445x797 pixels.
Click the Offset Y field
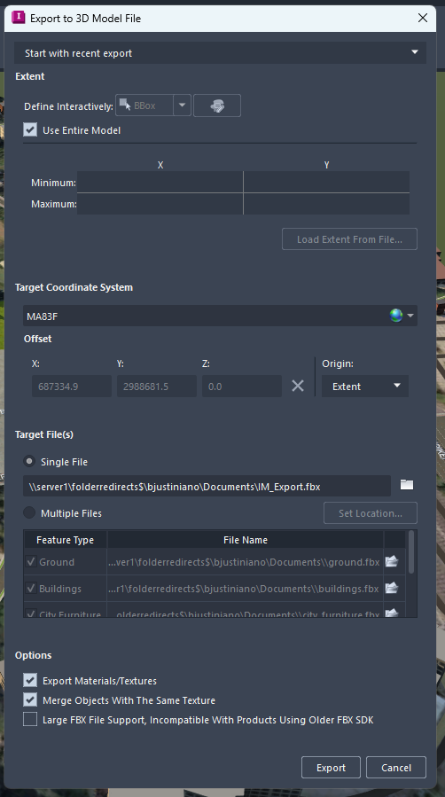tap(157, 387)
